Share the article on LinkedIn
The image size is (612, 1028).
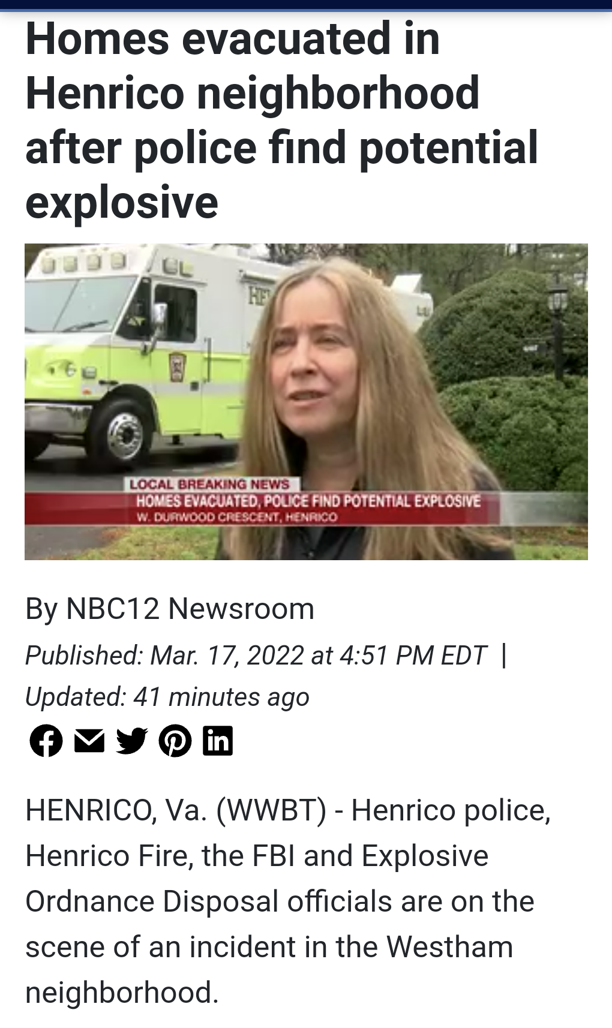pos(218,740)
